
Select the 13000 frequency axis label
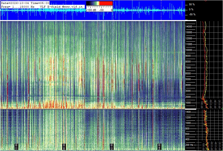(189, 32)
